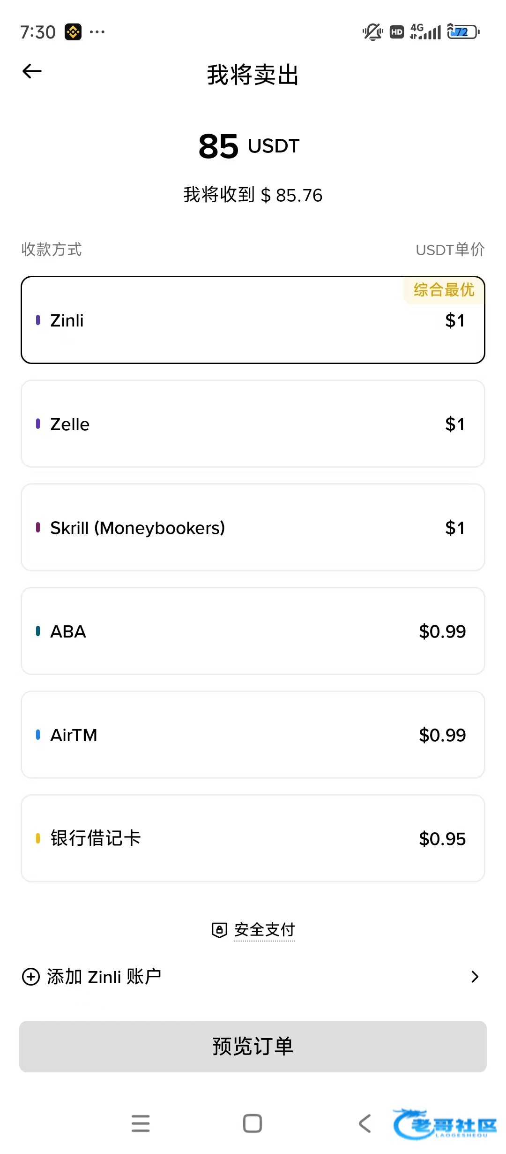Image resolution: width=506 pixels, height=1154 pixels.
Task: Select Zelle as the payment method
Action: coord(253,424)
